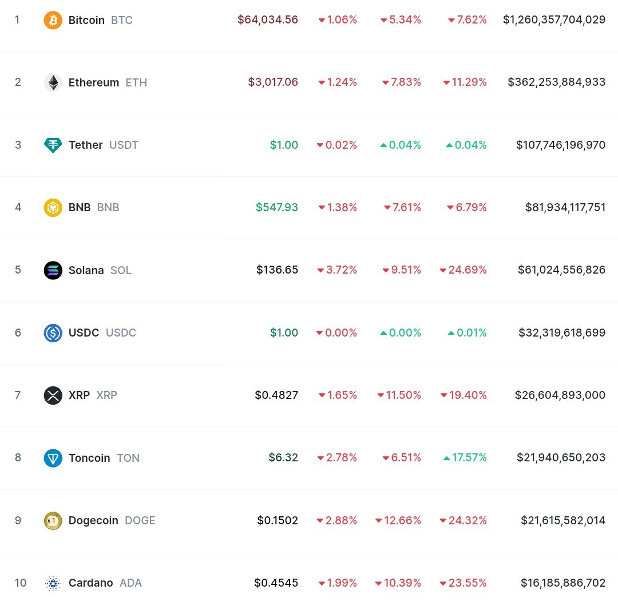The width and height of the screenshot is (618, 605).
Task: Open the Solana coin name link
Action: click(x=86, y=270)
